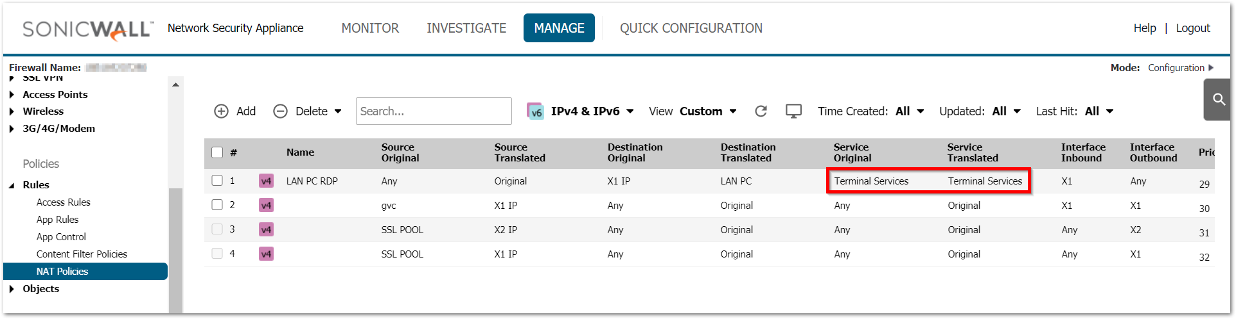Click the v4 badge on LAN PC RDP row
The height and width of the screenshot is (319, 1236).
[x=266, y=181]
